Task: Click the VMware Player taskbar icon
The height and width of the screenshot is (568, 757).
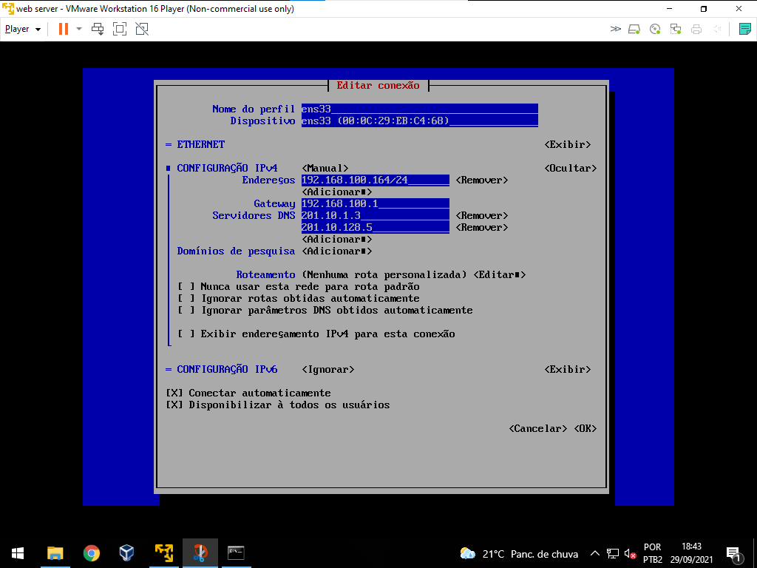Action: tap(164, 553)
